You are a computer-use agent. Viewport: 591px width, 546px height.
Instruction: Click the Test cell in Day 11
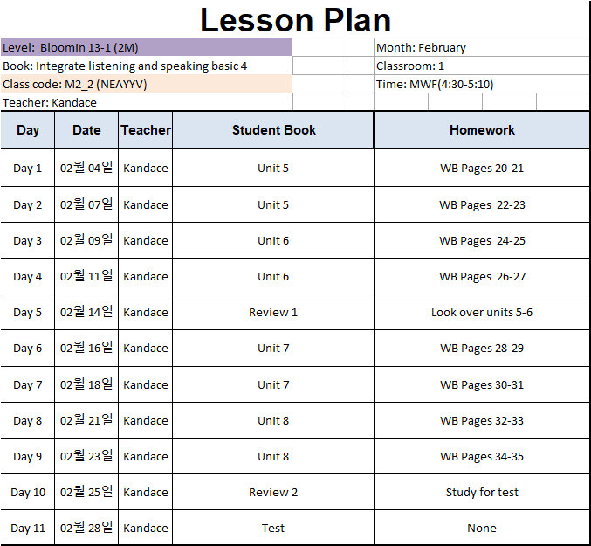273,528
